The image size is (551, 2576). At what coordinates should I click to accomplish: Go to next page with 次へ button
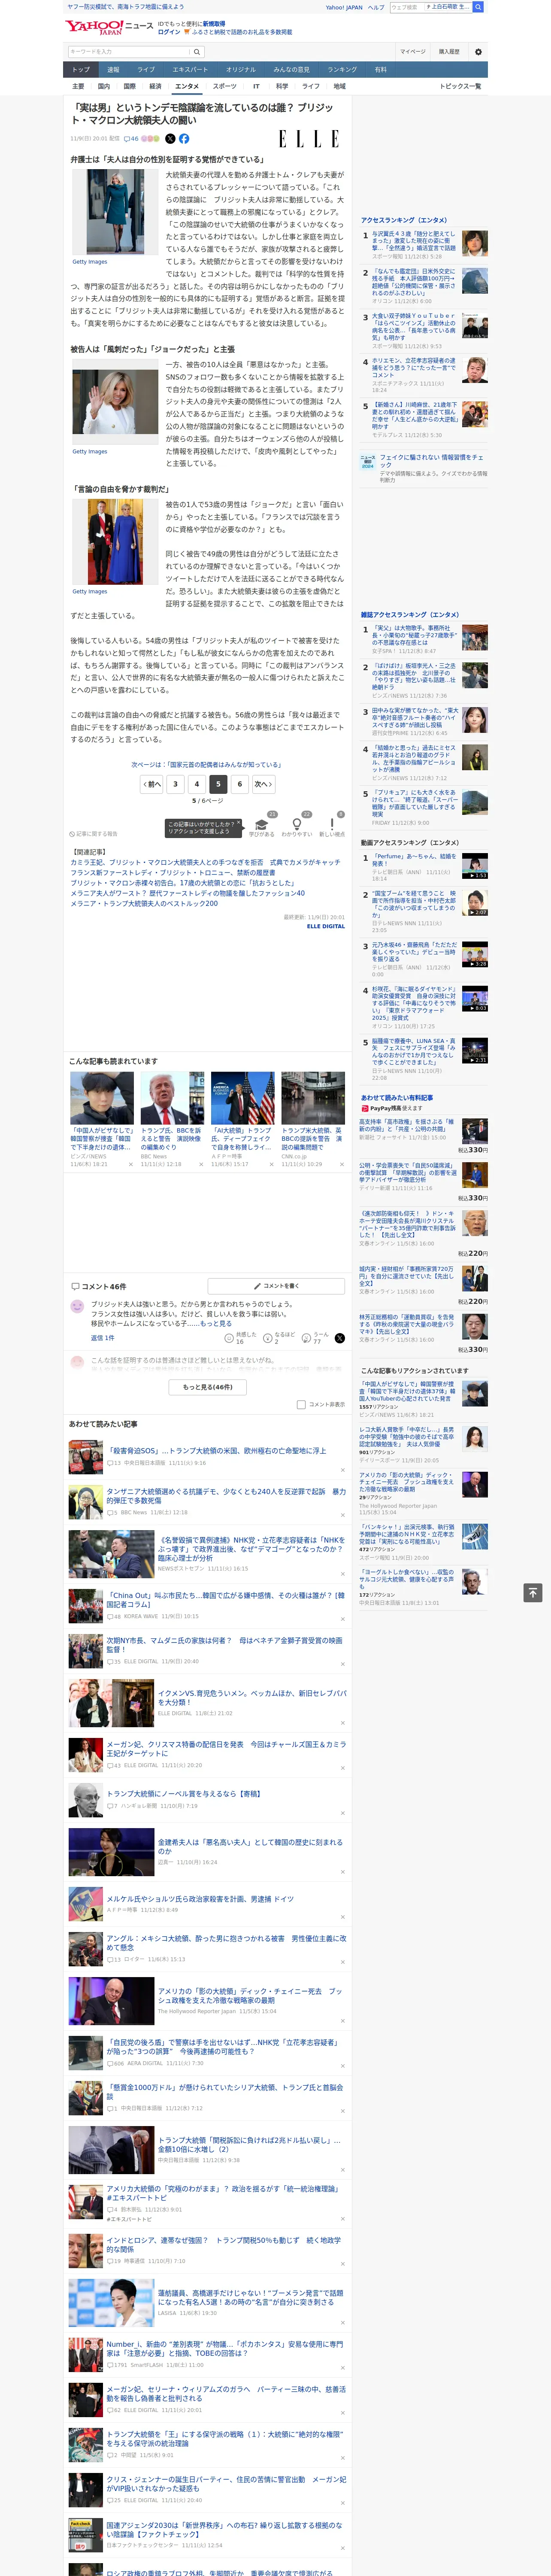point(263,785)
